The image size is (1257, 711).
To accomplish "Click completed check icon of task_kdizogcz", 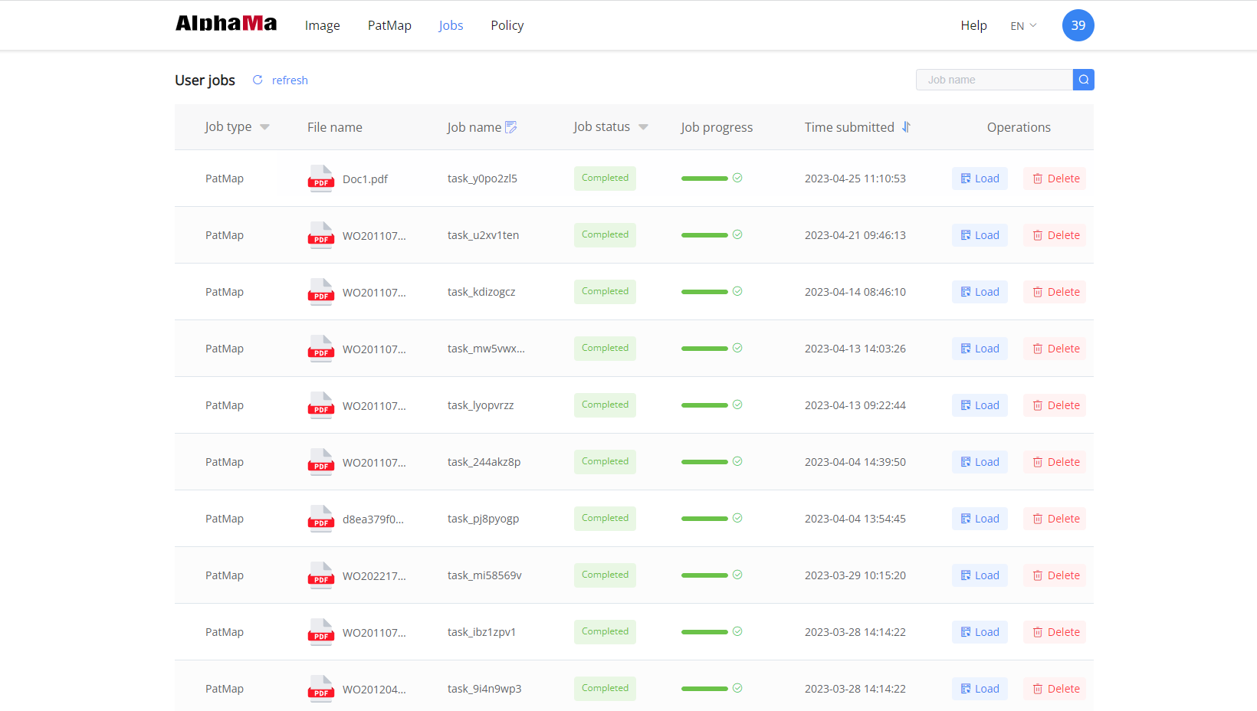I will [737, 291].
